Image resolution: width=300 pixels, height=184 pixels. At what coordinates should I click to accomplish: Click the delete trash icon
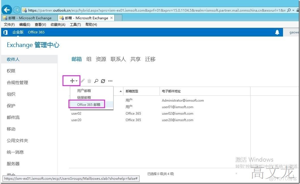[89, 81]
